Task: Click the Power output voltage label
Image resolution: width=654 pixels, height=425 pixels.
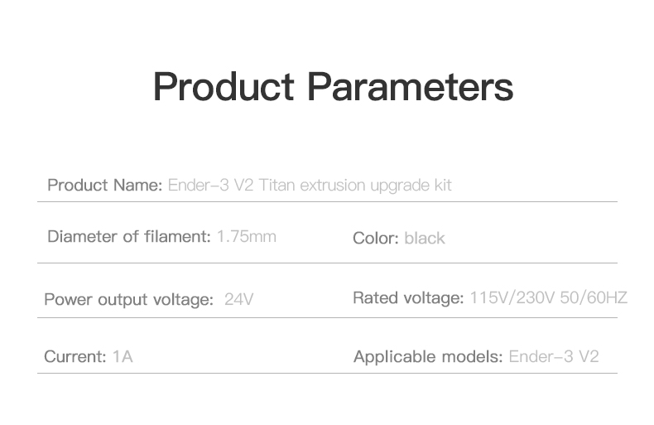Action: [128, 299]
